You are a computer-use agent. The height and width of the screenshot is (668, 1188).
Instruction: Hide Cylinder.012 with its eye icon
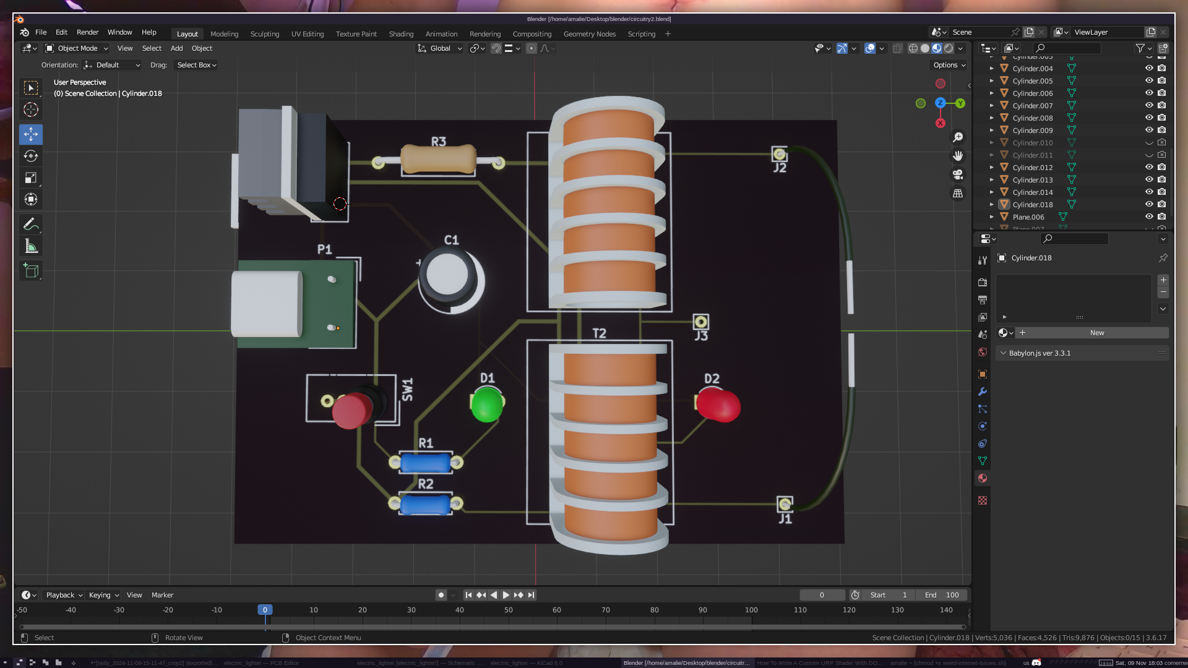[x=1148, y=167]
